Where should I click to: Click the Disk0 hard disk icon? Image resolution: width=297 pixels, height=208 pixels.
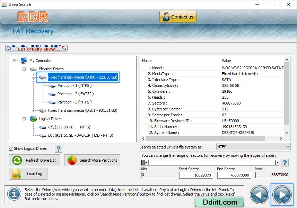43,77
